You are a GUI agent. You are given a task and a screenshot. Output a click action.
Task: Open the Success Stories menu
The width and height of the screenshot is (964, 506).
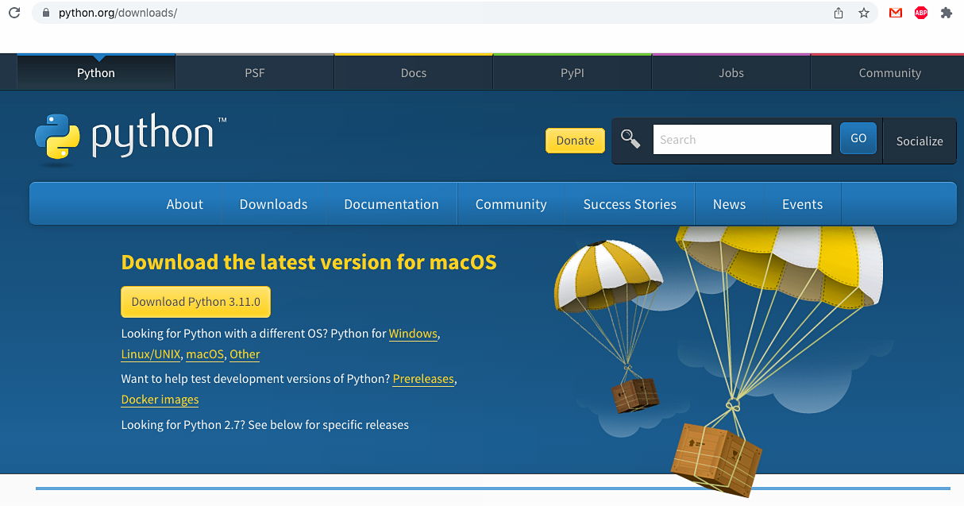[x=630, y=204]
